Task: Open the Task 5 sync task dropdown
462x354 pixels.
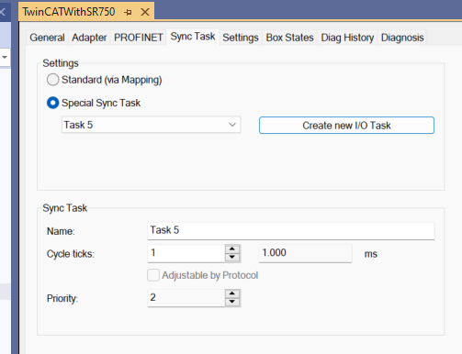Action: [152, 125]
